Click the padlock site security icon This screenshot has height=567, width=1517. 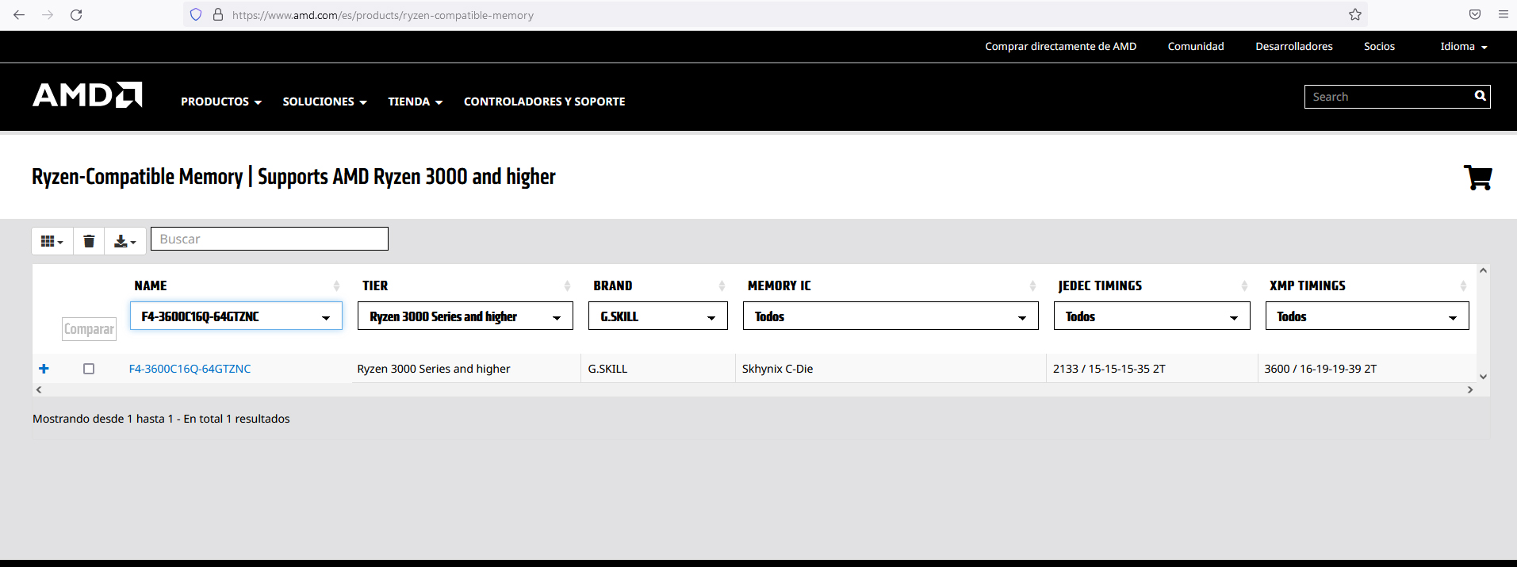click(218, 15)
